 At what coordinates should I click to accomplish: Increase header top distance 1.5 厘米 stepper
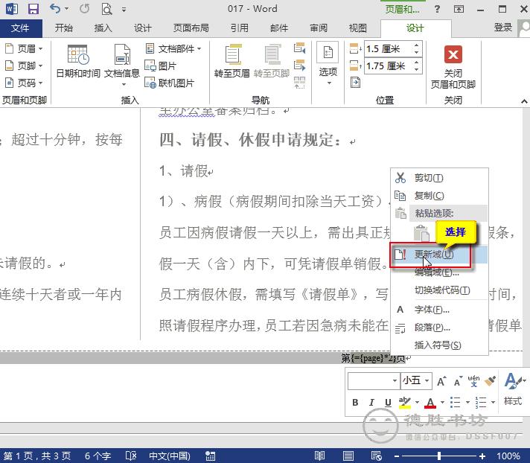(x=416, y=45)
